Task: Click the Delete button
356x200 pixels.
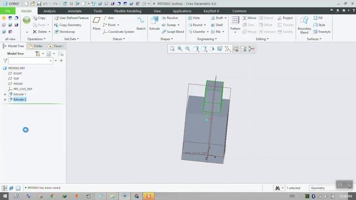Action: point(40,32)
